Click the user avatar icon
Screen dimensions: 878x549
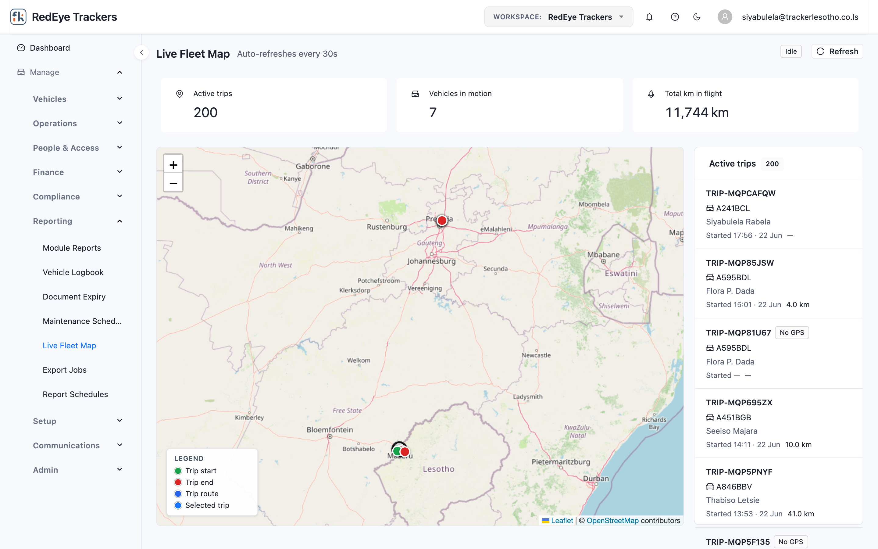coord(725,17)
